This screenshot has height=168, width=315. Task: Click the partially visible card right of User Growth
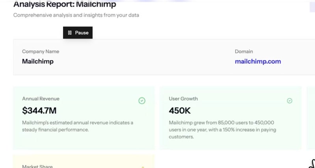tap(311, 118)
